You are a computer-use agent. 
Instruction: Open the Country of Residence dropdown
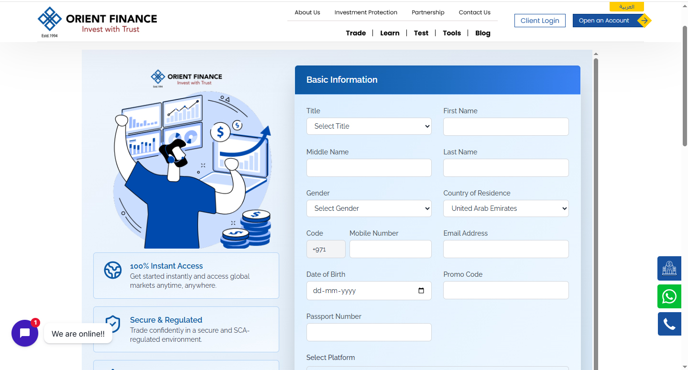click(x=506, y=208)
